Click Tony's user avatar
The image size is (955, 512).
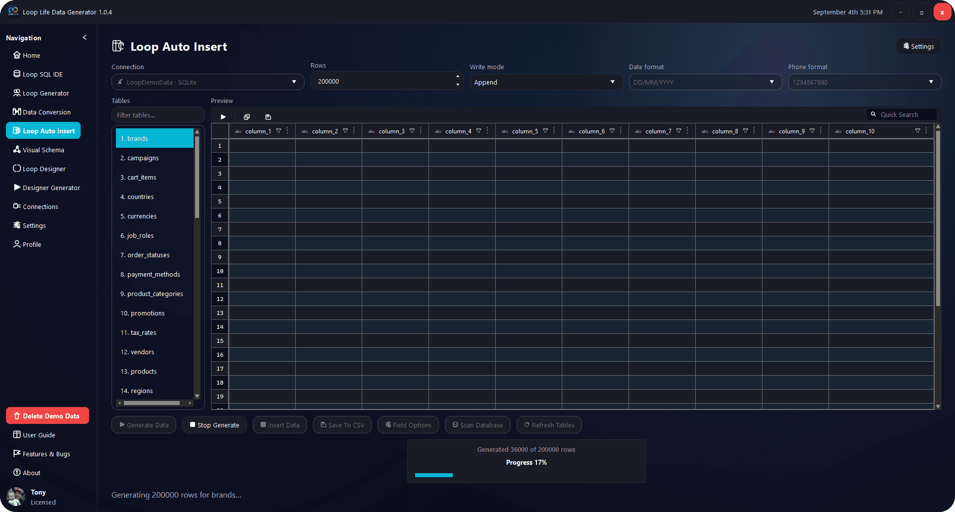click(16, 497)
